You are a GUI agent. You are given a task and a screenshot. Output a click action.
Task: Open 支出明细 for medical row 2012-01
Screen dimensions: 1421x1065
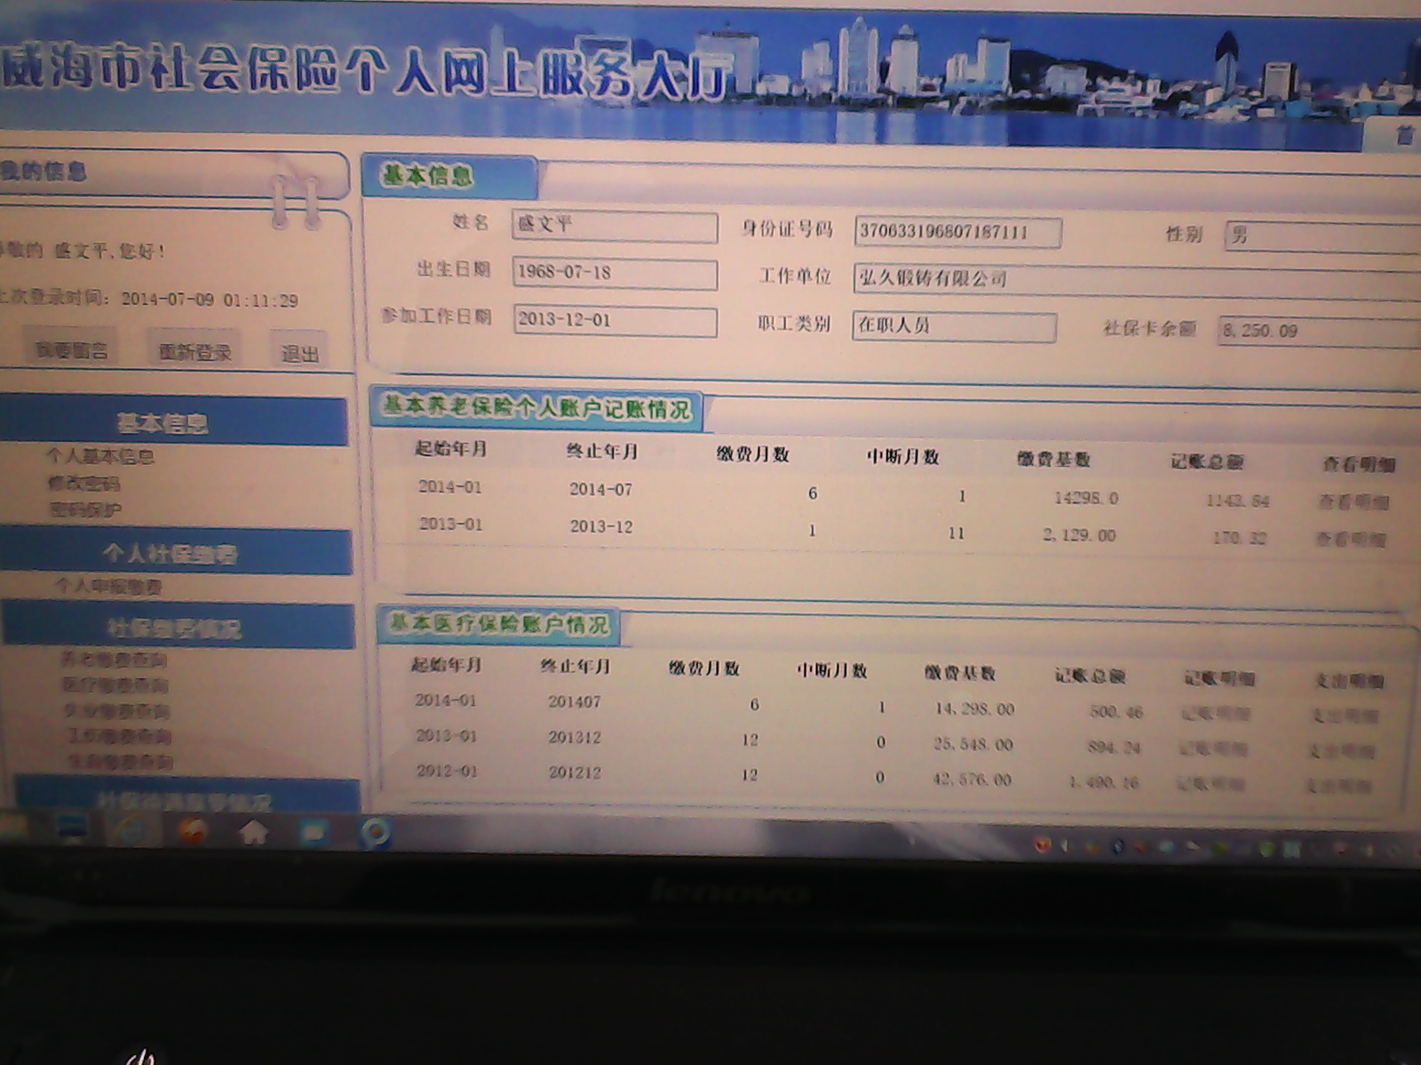point(1338,786)
